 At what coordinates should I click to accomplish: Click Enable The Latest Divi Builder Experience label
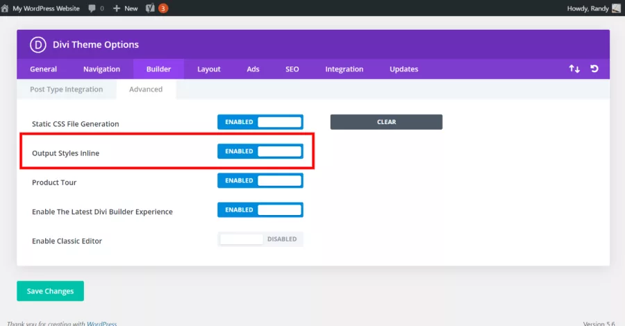coord(103,212)
